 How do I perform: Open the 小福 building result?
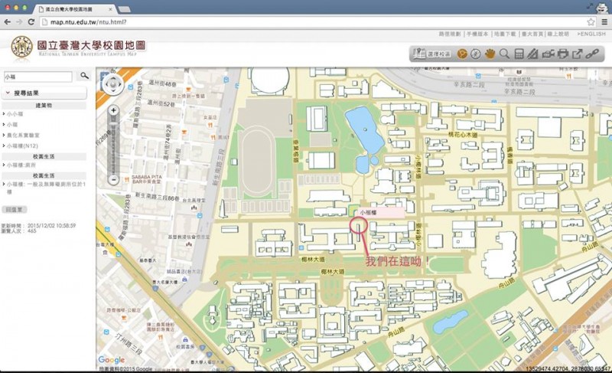[12, 125]
